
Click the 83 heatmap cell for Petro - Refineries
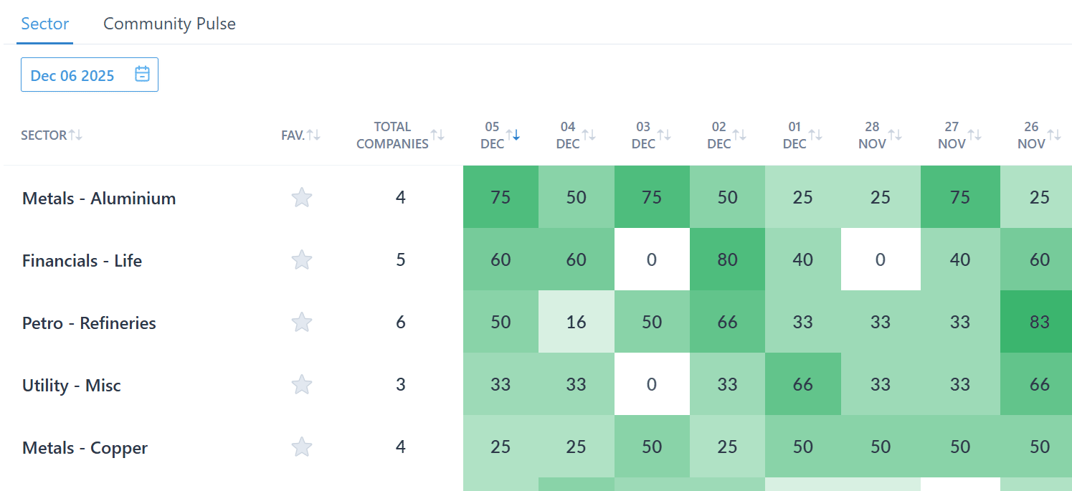click(x=1039, y=323)
